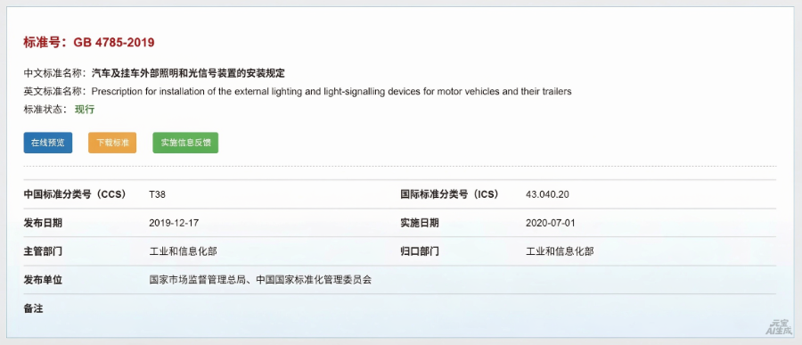This screenshot has width=802, height=345.
Task: Click the publish date 2019-12-17
Action: 174,223
